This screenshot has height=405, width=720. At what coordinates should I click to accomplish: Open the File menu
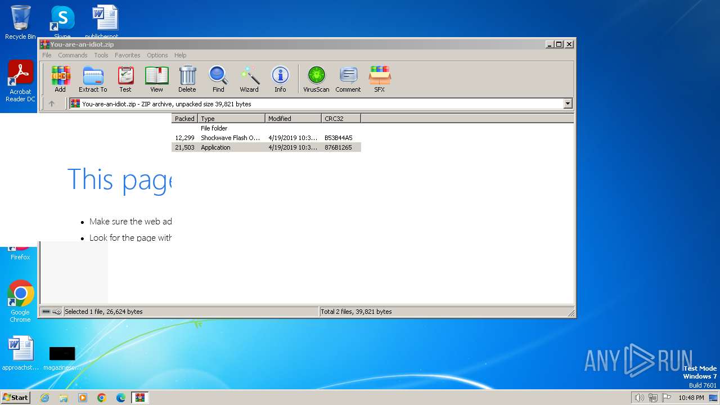[47, 55]
